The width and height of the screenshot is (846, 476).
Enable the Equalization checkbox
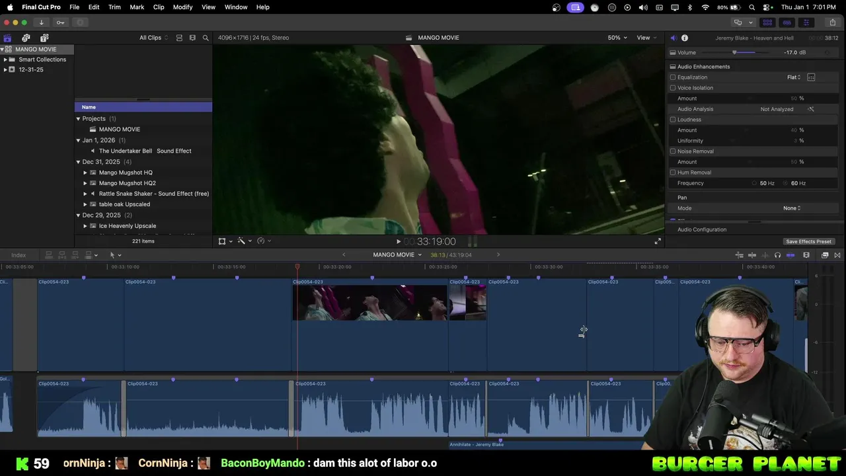pos(673,77)
